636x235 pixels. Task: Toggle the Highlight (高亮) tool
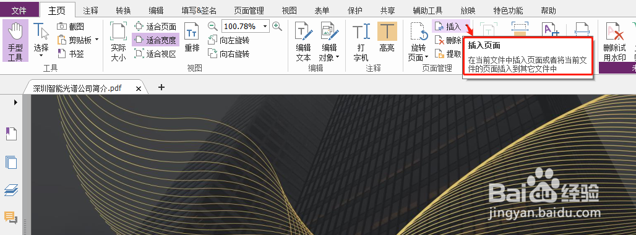pyautogui.click(x=387, y=38)
